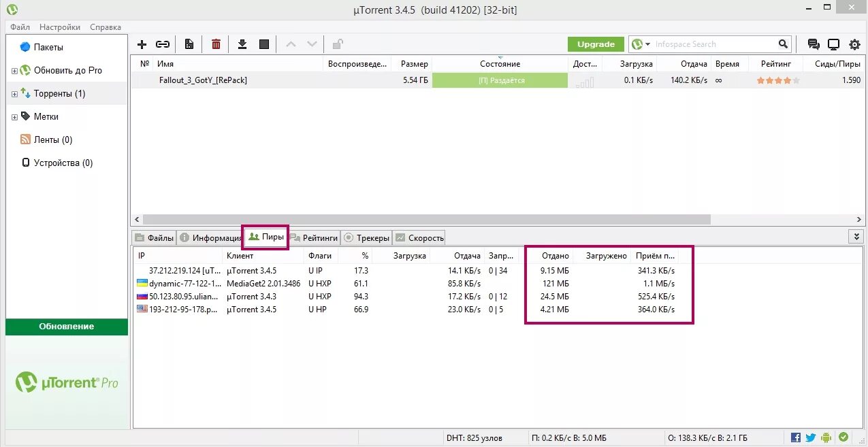Click the Android robot icon in status bar
Screen dimensions: 868x447
826,437
